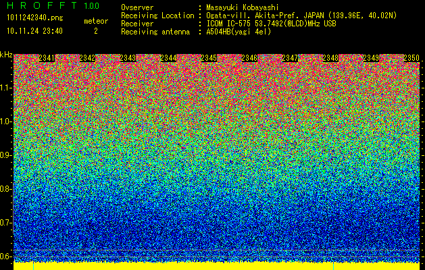Click the 2345 time marker label
425x270 pixels.
pos(209,58)
